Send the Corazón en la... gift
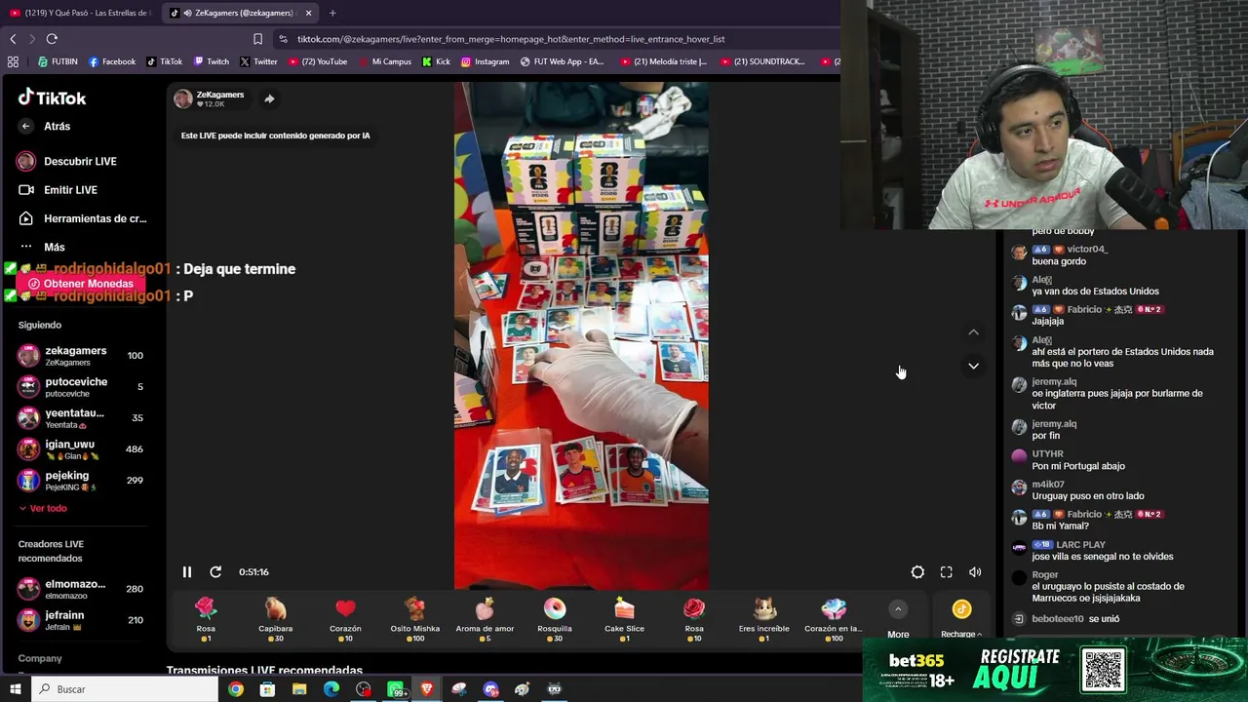Viewport: 1248px width, 702px height. point(834,619)
